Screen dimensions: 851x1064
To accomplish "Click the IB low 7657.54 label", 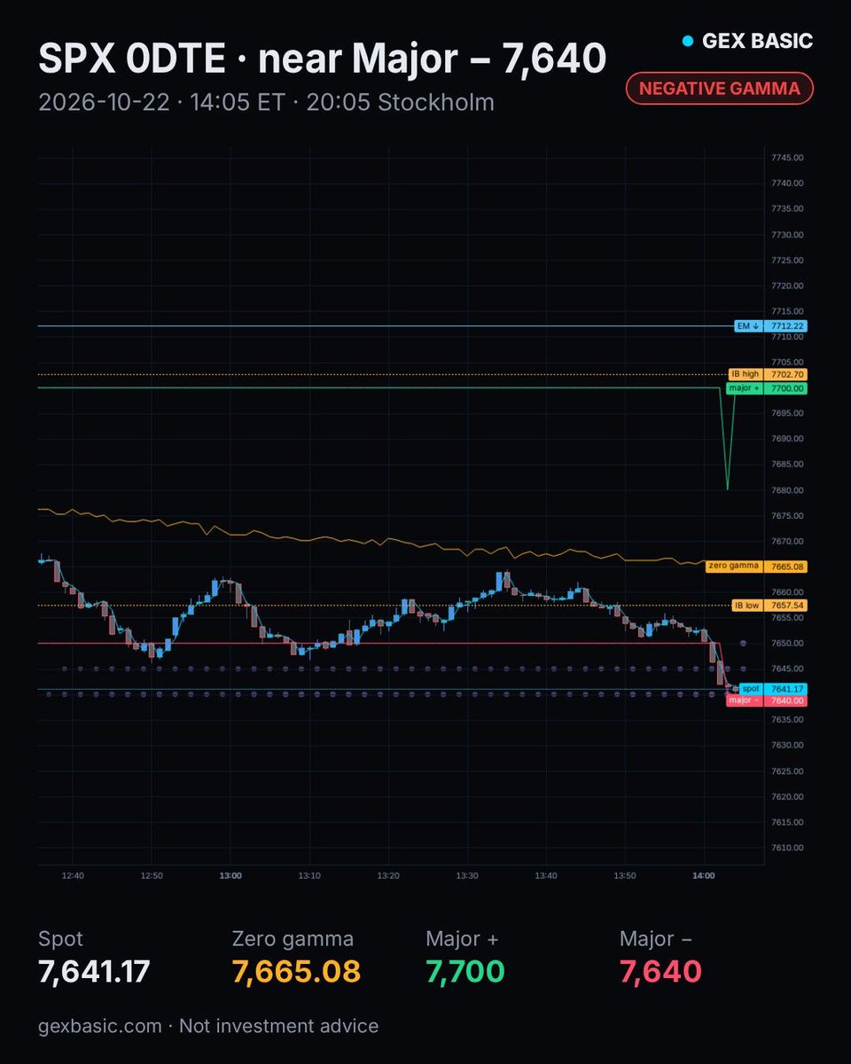I will (x=768, y=606).
